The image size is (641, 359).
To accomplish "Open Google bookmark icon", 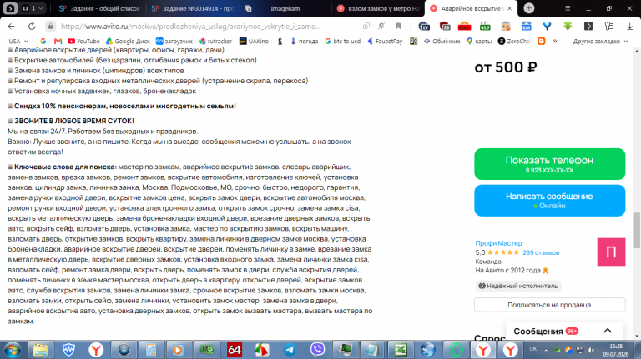I will [x=43, y=41].
